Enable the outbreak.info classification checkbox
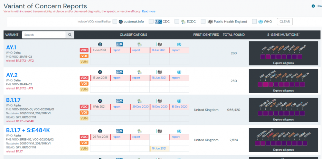 click(x=115, y=22)
